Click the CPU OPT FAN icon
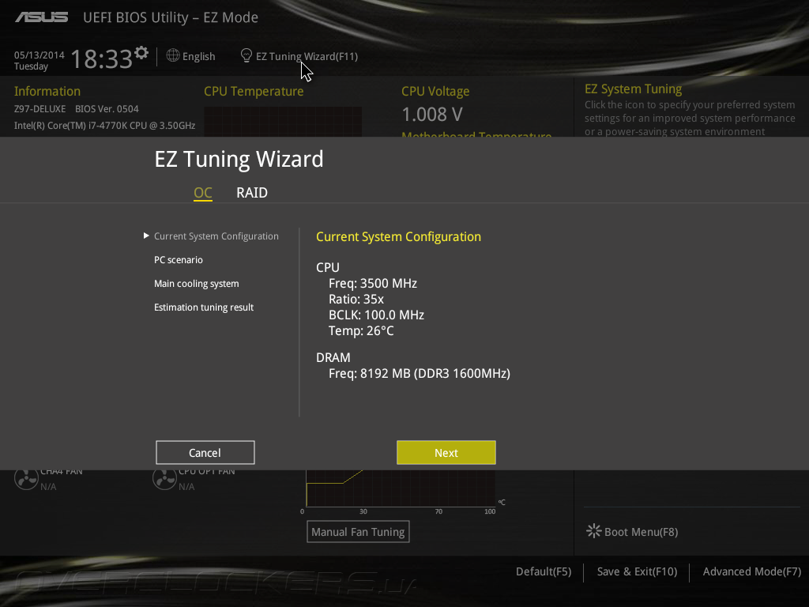 pos(164,479)
